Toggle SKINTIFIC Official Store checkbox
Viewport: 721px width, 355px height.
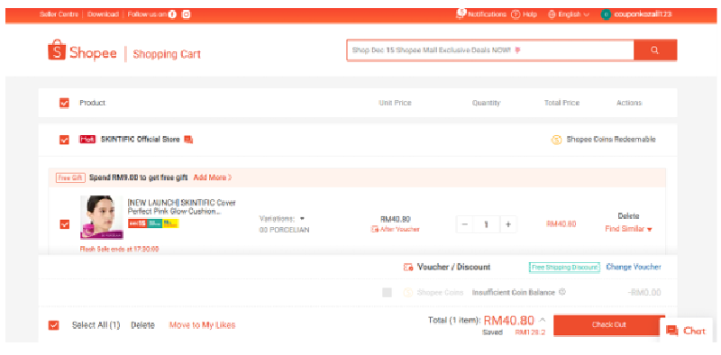[x=64, y=140]
